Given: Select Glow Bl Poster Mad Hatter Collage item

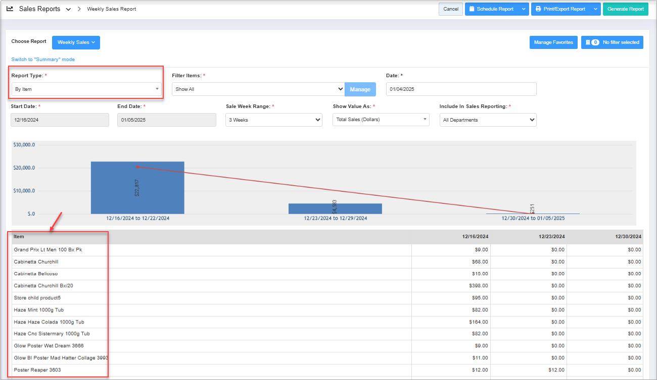Looking at the screenshot, I should [61, 358].
